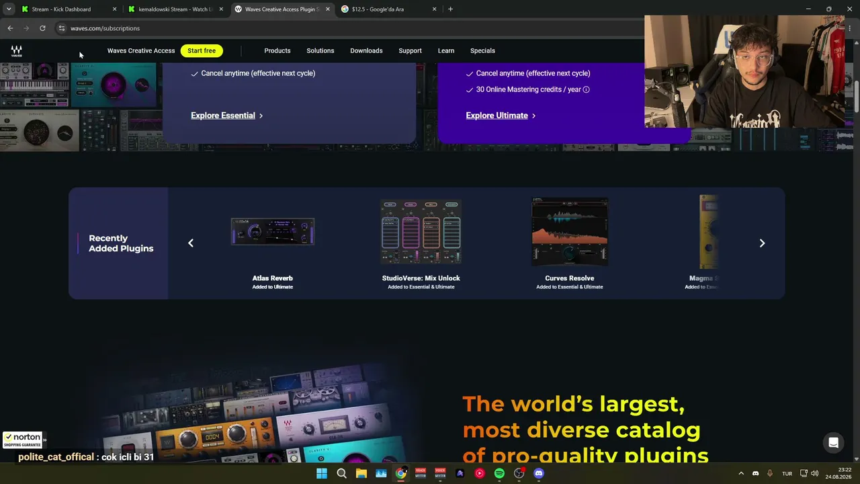Open the Learn menu
Image resolution: width=860 pixels, height=484 pixels.
(446, 51)
